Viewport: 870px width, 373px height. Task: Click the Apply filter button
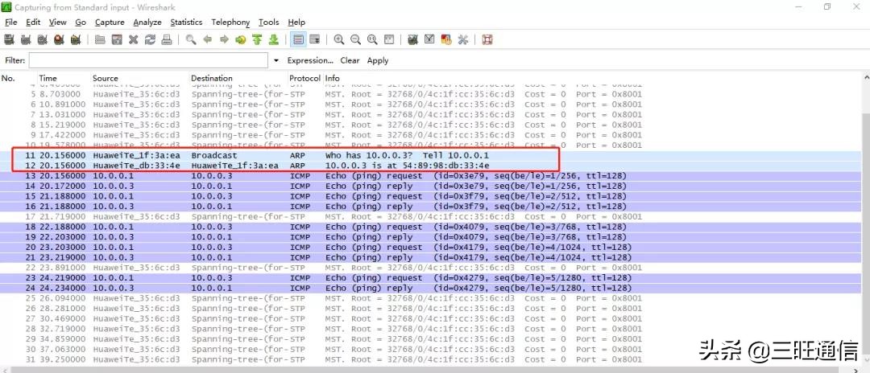pyautogui.click(x=378, y=60)
